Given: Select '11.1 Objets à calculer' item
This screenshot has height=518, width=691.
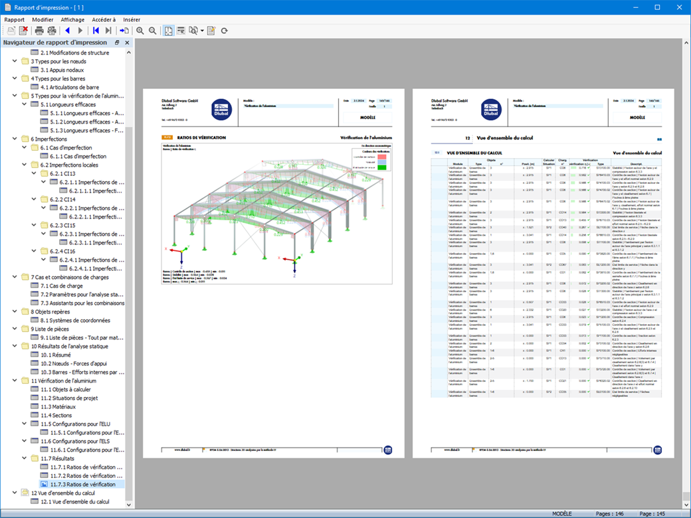Looking at the screenshot, I should tap(66, 389).
